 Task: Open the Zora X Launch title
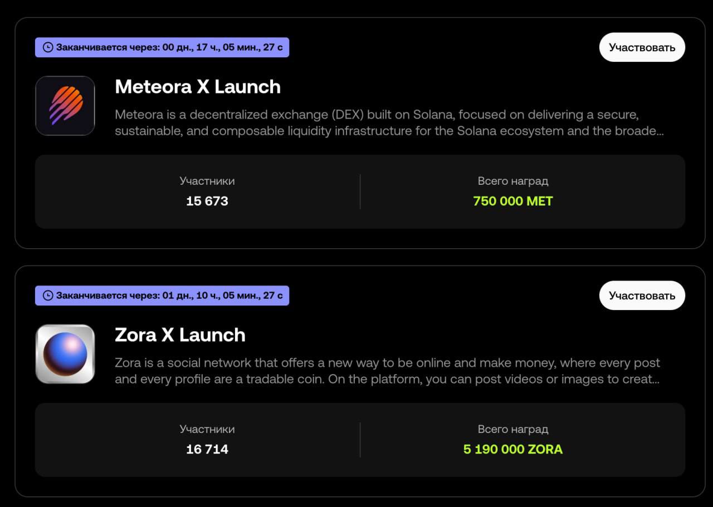click(x=180, y=335)
